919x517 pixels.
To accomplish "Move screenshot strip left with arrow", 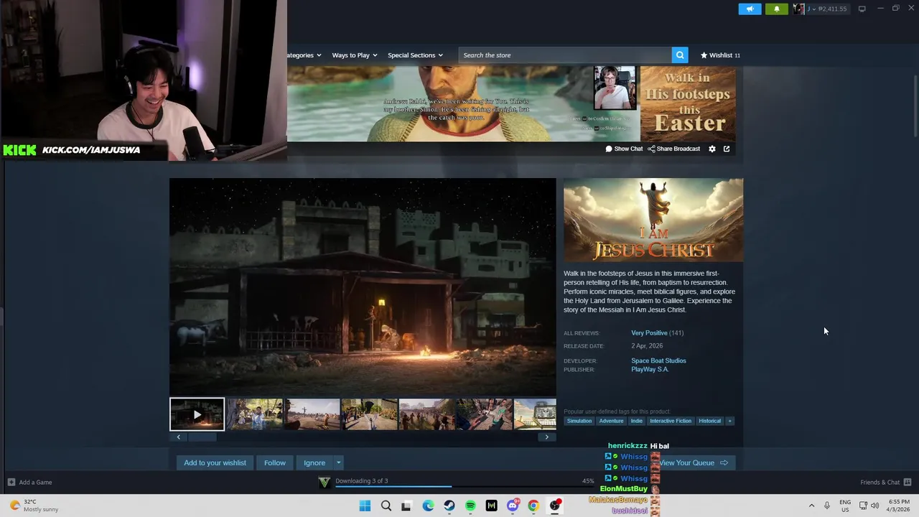I will pyautogui.click(x=179, y=437).
